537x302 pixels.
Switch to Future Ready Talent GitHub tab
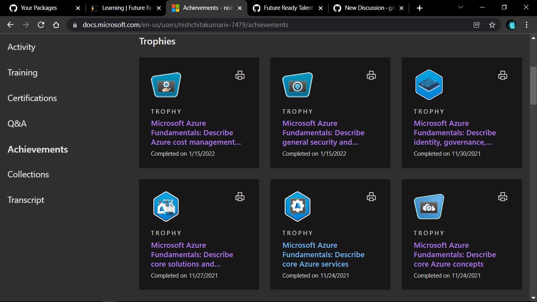click(288, 8)
